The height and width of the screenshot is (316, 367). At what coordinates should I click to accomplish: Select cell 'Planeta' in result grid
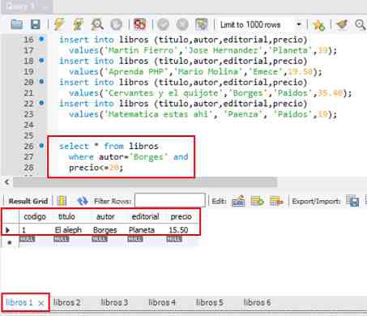tap(142, 230)
